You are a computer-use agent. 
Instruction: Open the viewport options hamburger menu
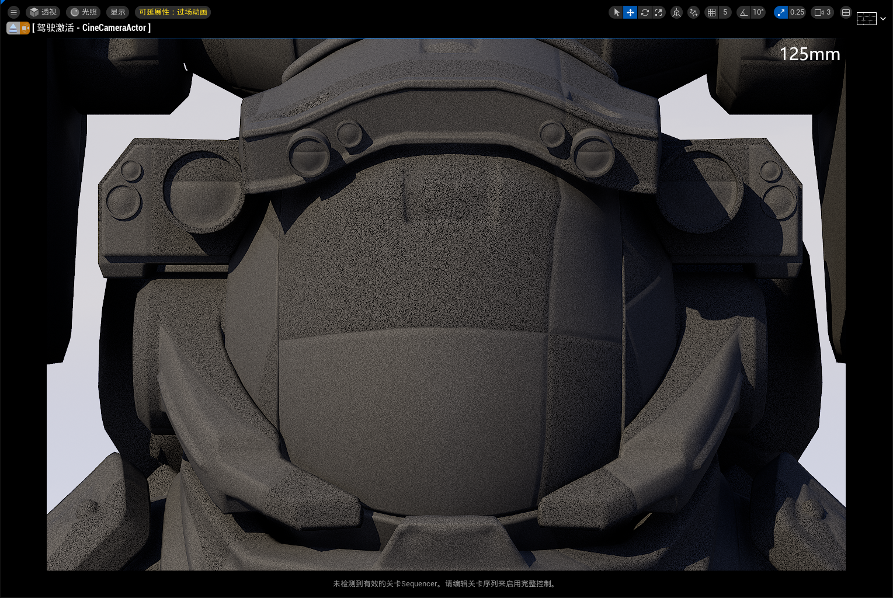[13, 12]
